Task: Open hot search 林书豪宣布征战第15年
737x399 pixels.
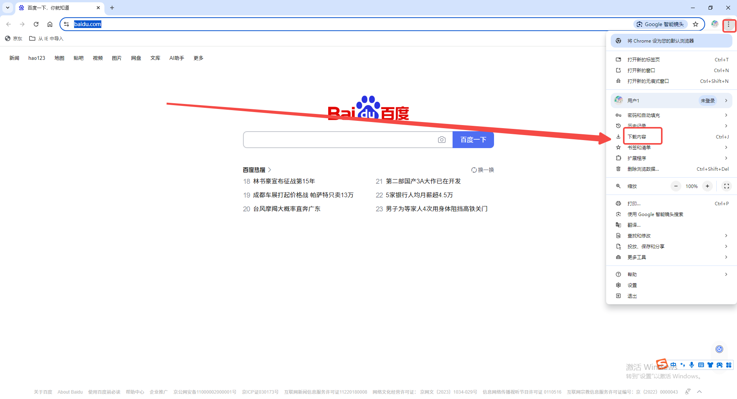Action: 284,181
